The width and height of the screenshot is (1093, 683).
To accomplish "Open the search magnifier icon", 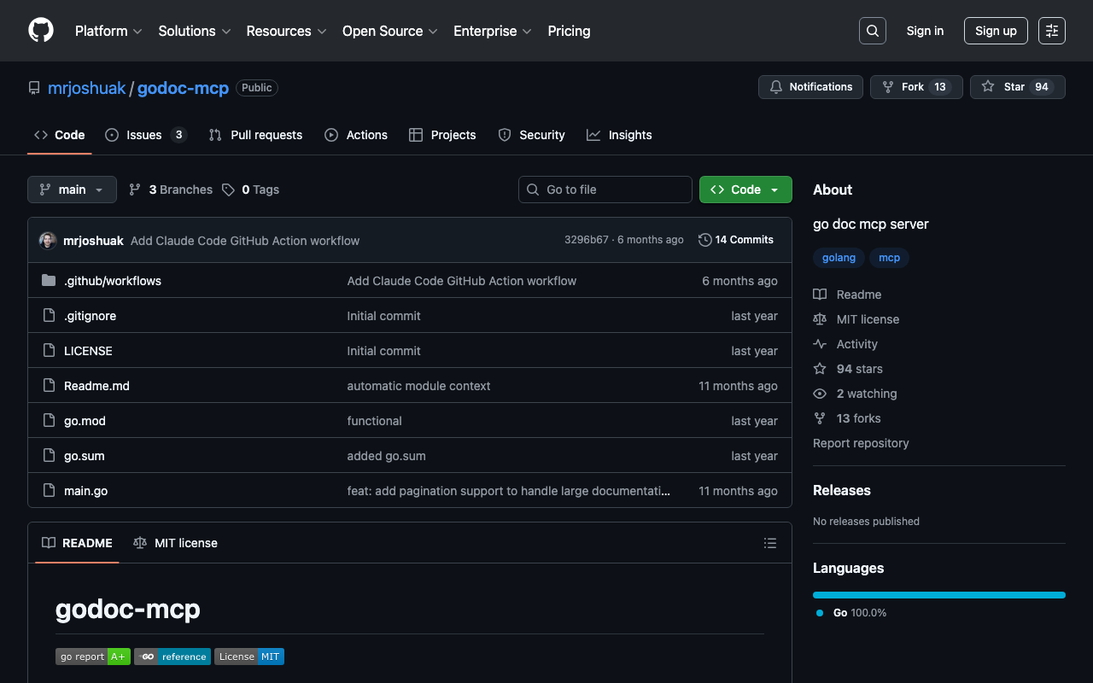I will (872, 31).
